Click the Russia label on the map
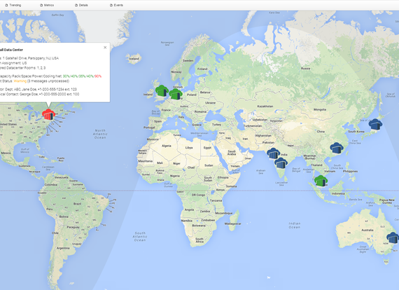Image resolution: width=399 pixels, height=290 pixels. (305, 68)
